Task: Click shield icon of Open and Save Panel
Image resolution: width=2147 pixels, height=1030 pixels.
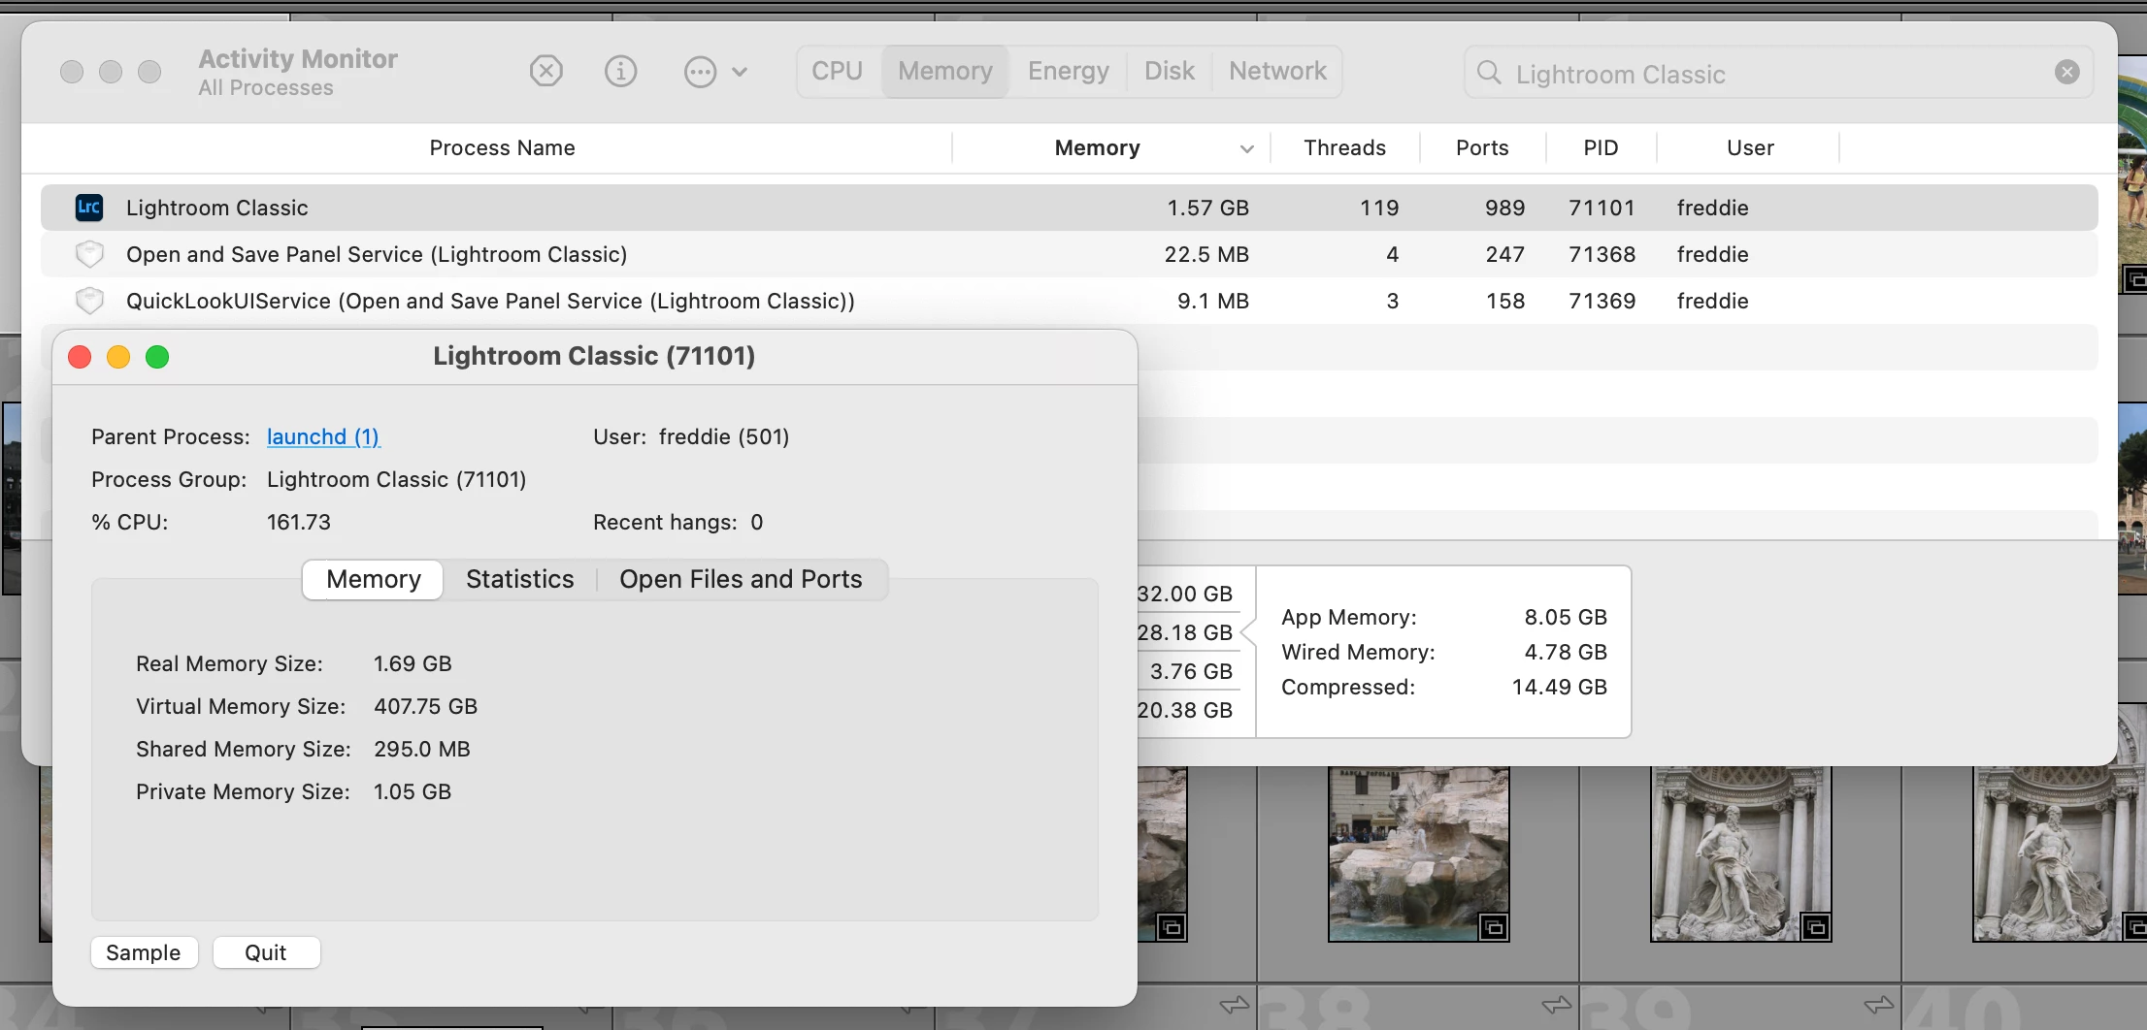Action: pos(89,254)
